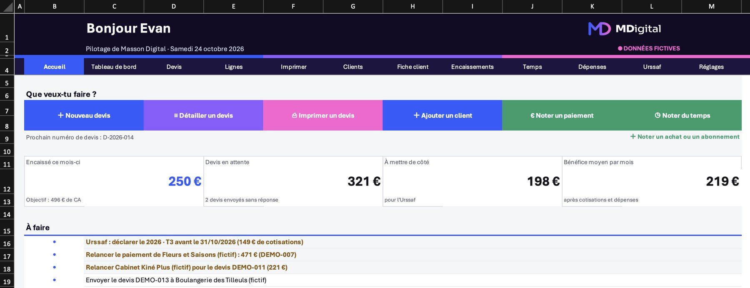
Task: Open the Accueil tab
Action: click(54, 67)
